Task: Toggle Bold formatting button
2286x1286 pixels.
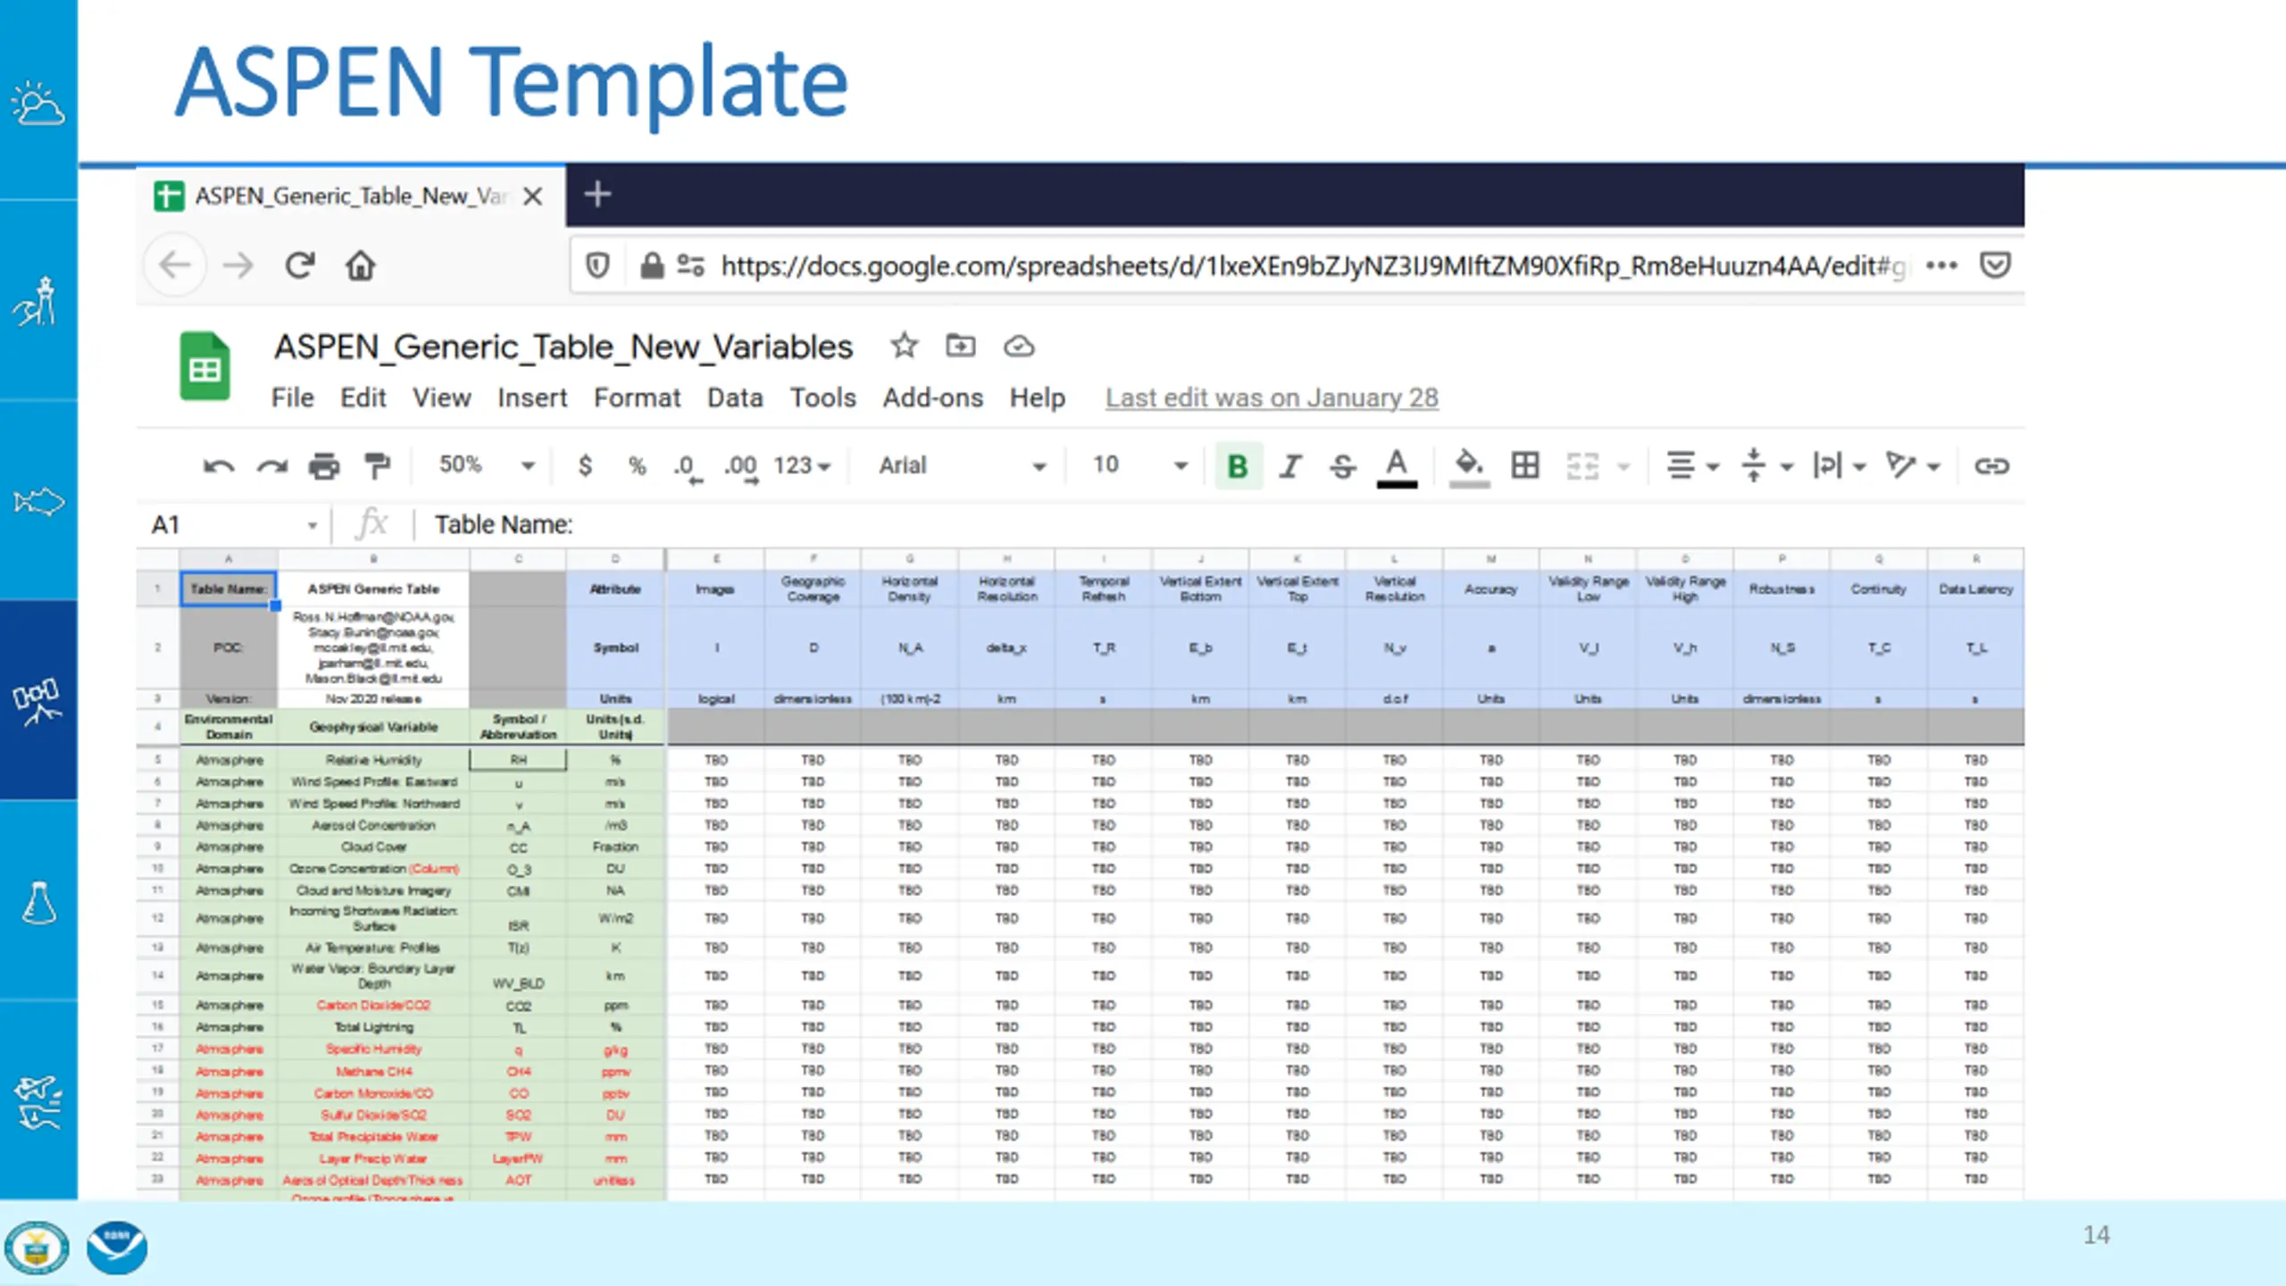Action: pos(1238,465)
